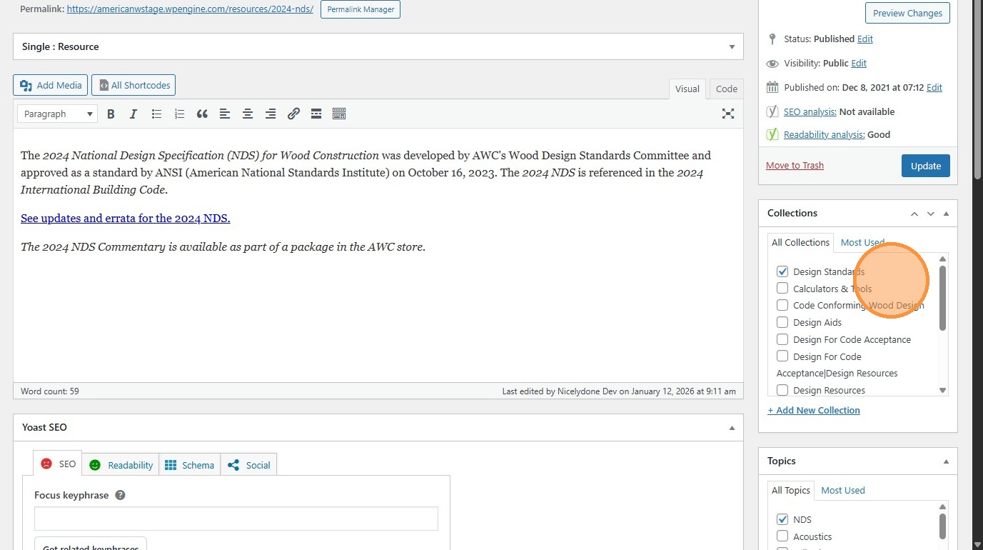
Task: Open the Yoast Readability tab
Action: 121,464
